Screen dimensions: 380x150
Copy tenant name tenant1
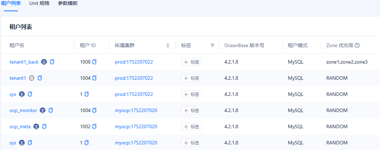tap(40, 78)
